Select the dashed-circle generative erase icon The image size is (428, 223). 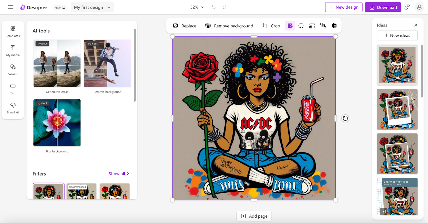pos(301,26)
